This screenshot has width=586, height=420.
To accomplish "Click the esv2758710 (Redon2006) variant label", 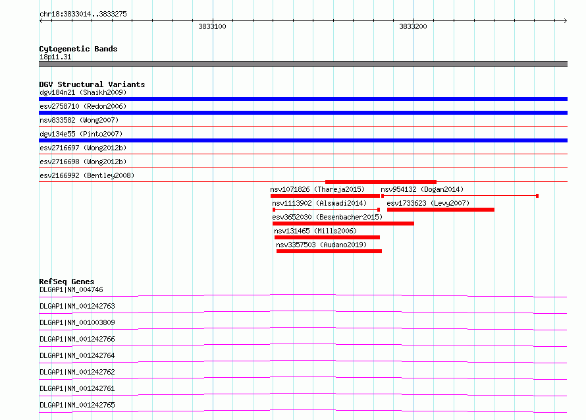I will (x=83, y=106).
